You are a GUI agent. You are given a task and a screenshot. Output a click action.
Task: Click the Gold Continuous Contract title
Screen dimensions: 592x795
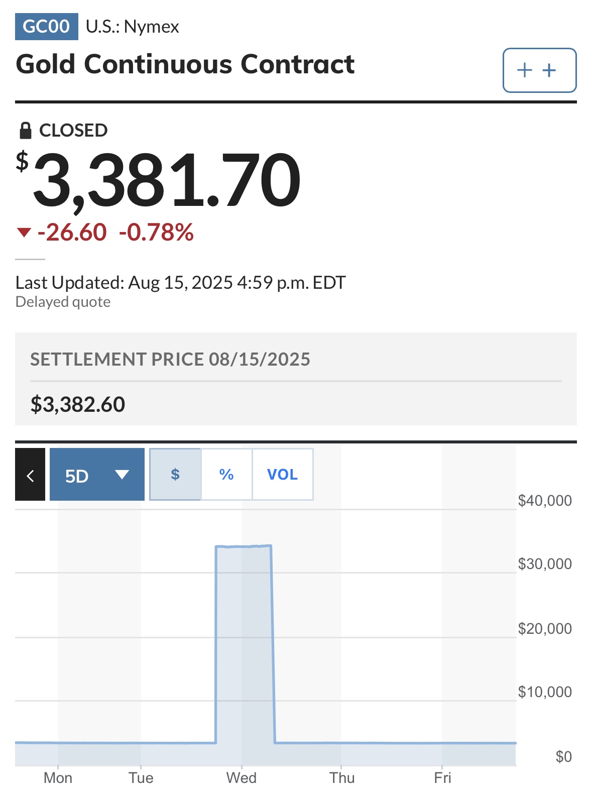point(185,64)
